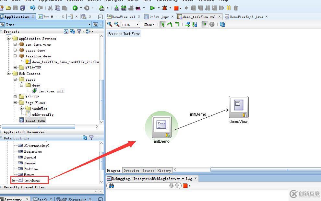Click horizontal layout icon in diagram toolbar
Viewport: 321px width, 201px height.
(187, 24)
